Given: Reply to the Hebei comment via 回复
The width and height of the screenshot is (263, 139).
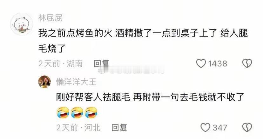Looking at the screenshot, I should [x=119, y=128].
